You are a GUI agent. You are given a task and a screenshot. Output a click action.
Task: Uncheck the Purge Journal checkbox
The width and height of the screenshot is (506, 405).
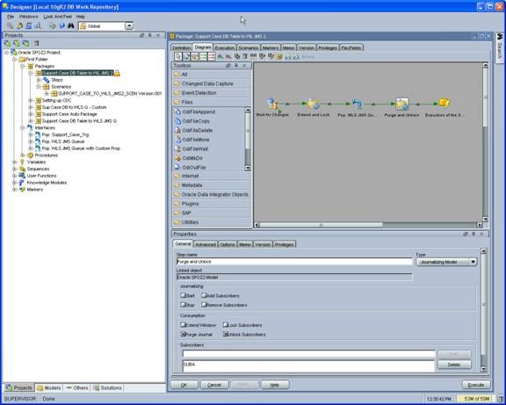(x=183, y=335)
